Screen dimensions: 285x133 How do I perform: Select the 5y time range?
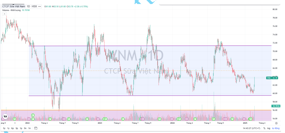(4, 128)
